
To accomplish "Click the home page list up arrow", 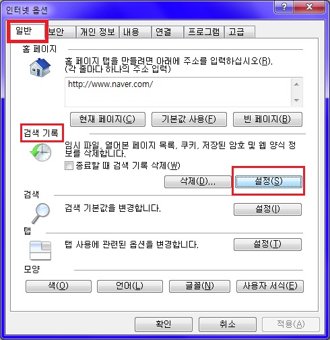I will tap(296, 84).
